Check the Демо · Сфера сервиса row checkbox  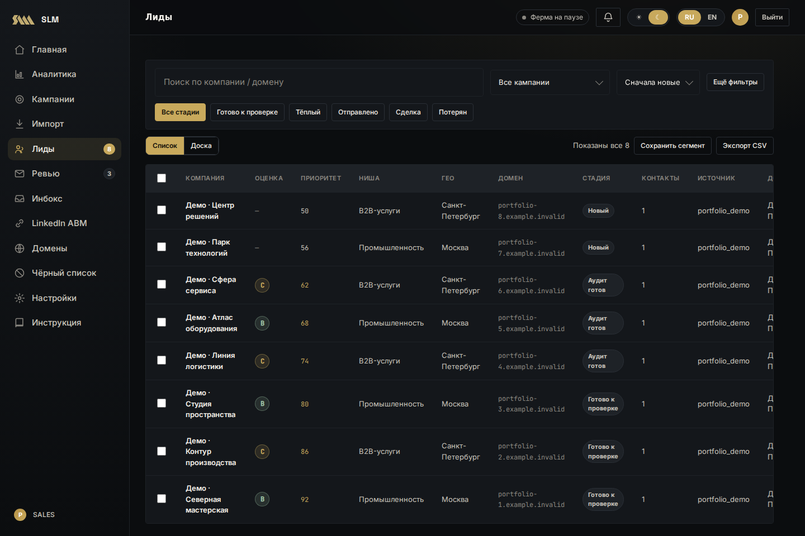[x=162, y=284]
